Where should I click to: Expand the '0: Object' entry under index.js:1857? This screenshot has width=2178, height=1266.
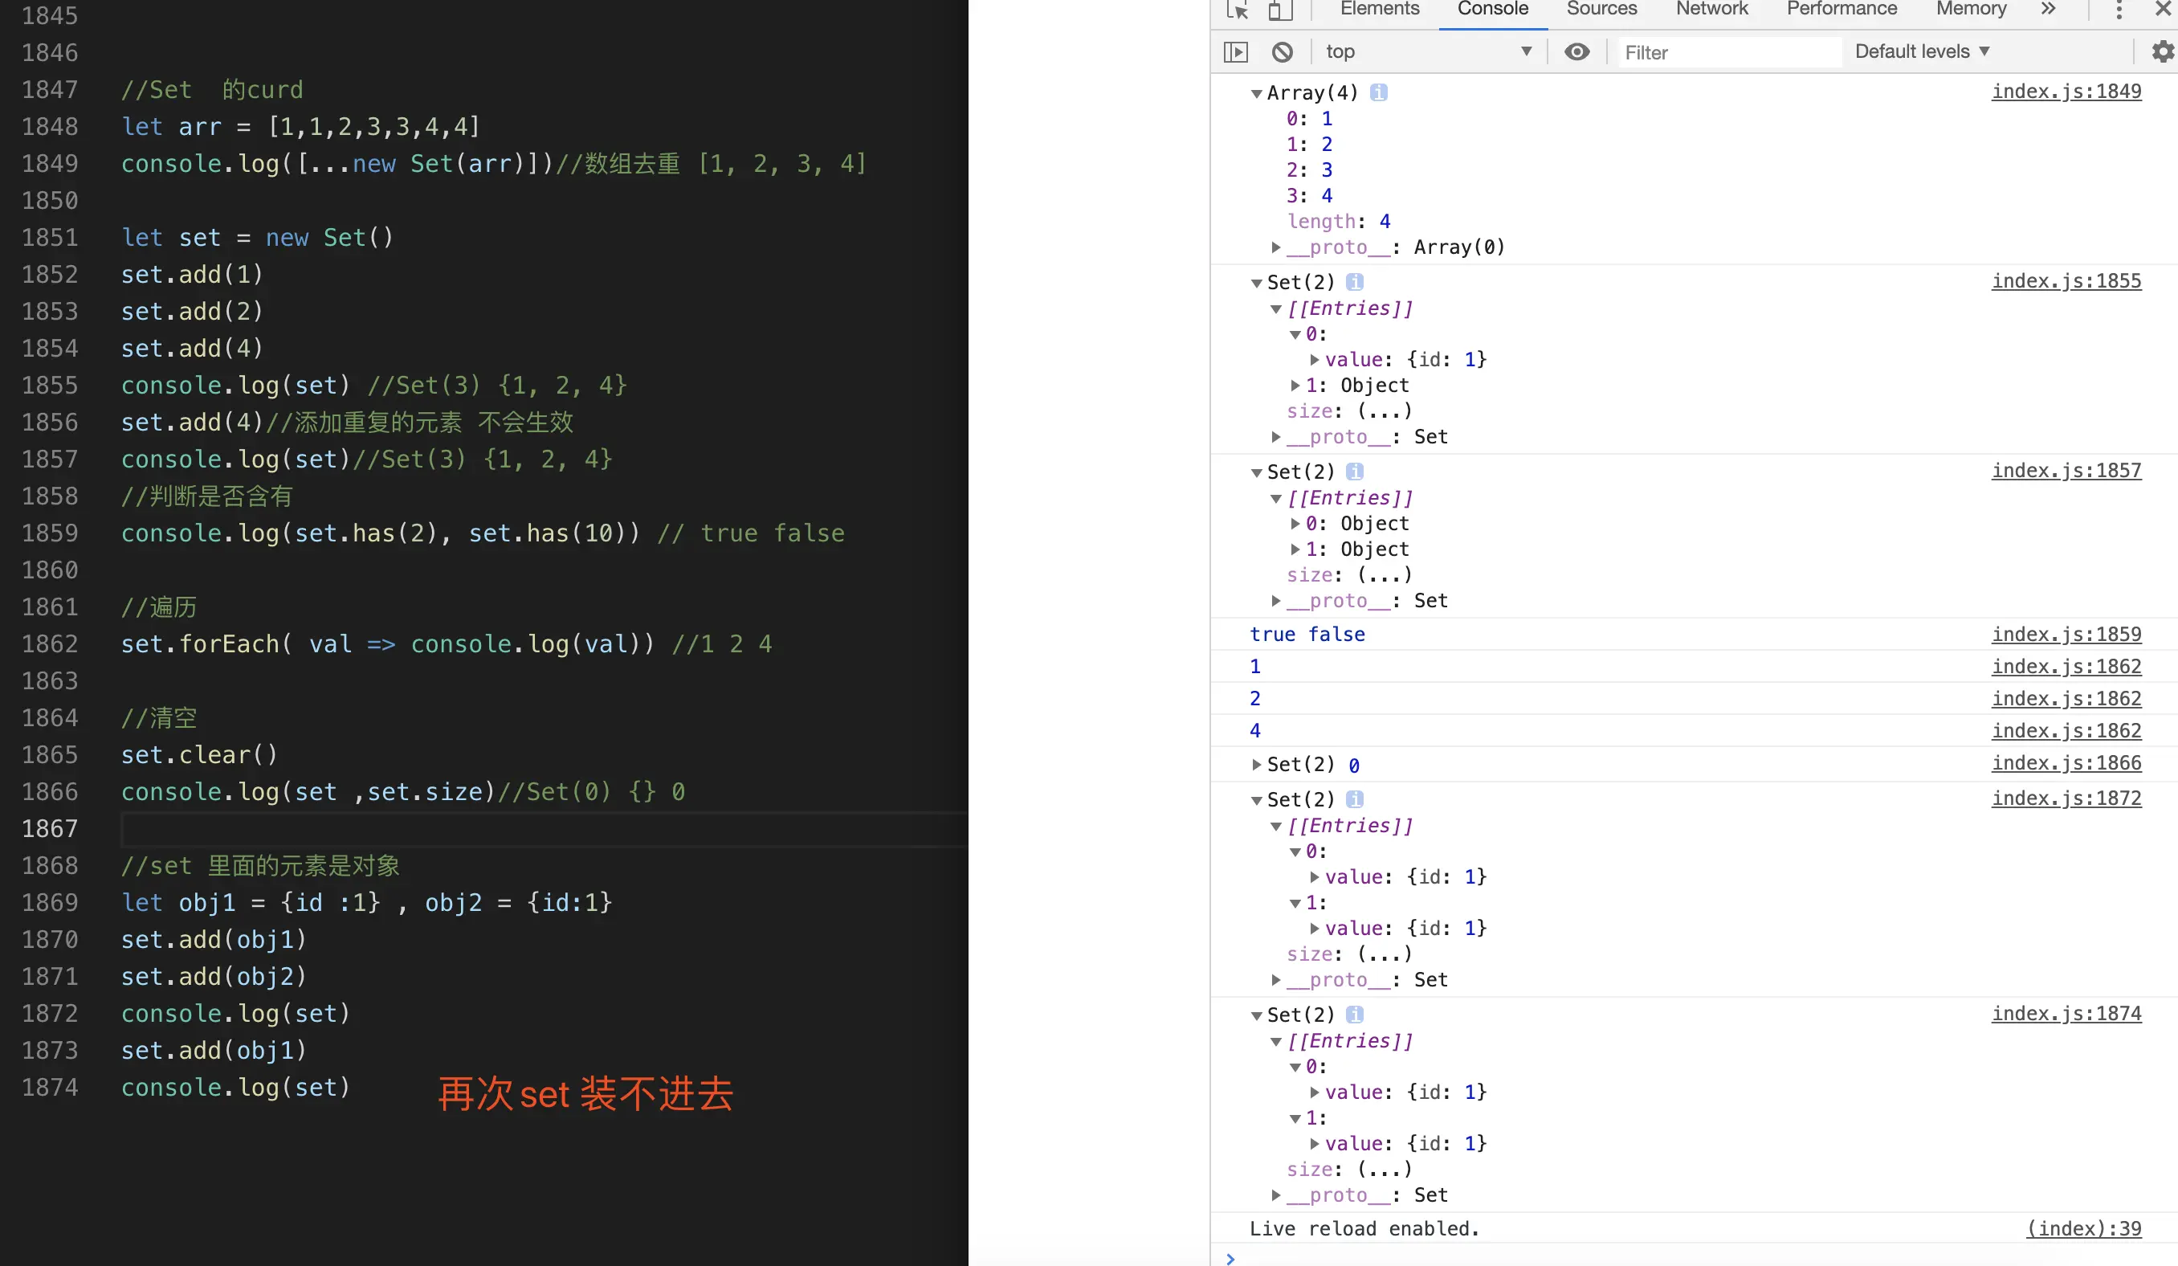coord(1295,524)
